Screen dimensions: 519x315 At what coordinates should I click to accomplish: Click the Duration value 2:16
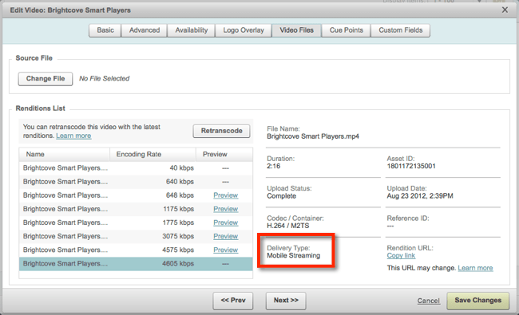[273, 166]
